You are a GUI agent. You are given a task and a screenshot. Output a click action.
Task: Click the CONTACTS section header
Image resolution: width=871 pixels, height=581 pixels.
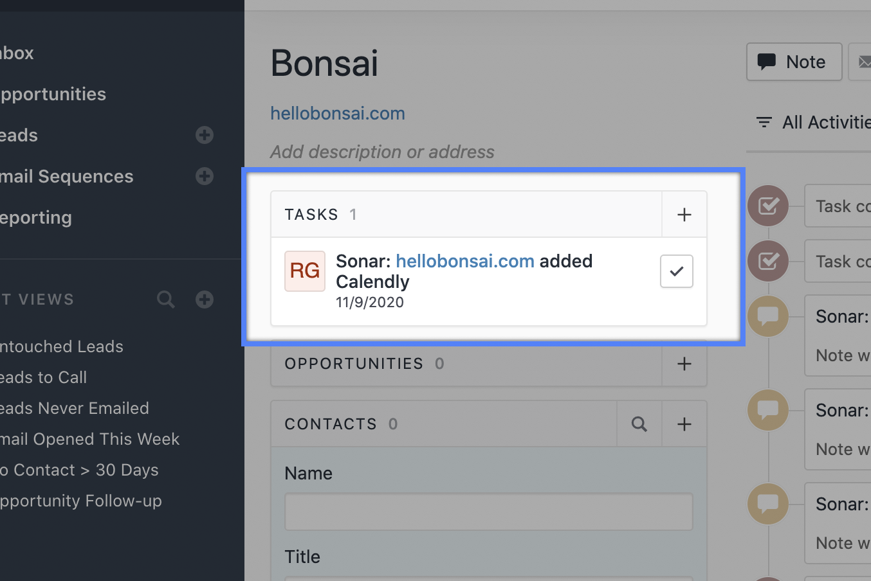[x=331, y=424]
